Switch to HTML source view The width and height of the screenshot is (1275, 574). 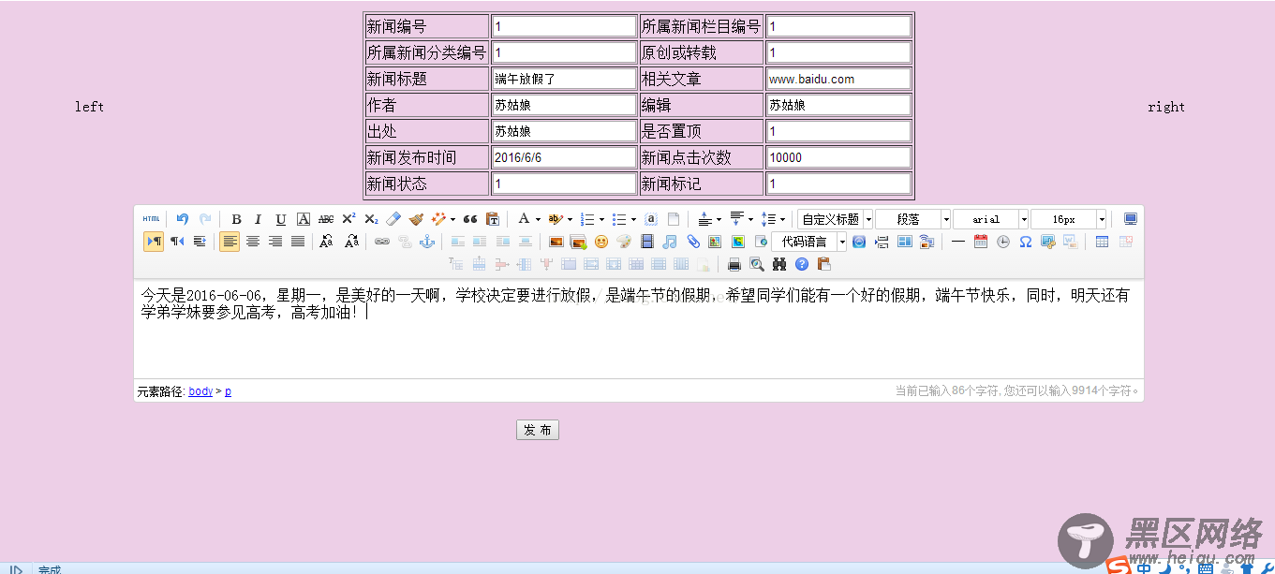tap(151, 219)
